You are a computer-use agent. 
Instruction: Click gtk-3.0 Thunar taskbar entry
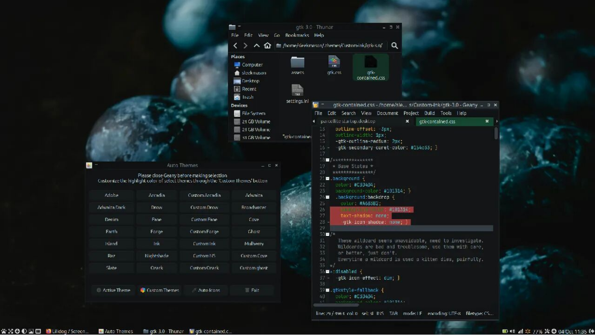point(164,331)
